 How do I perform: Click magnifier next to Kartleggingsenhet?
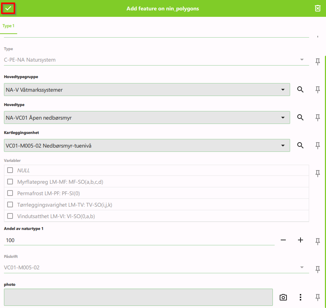[300, 145]
